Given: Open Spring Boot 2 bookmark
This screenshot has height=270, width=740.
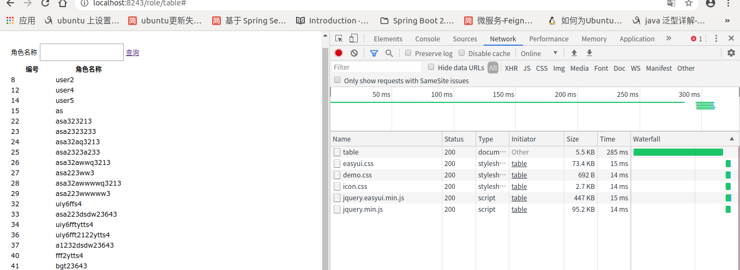Looking at the screenshot, I should [x=417, y=21].
